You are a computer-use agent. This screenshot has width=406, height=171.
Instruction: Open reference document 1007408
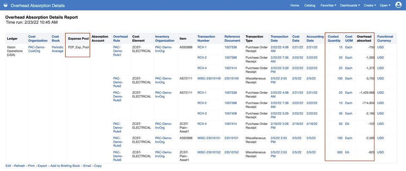click(230, 114)
